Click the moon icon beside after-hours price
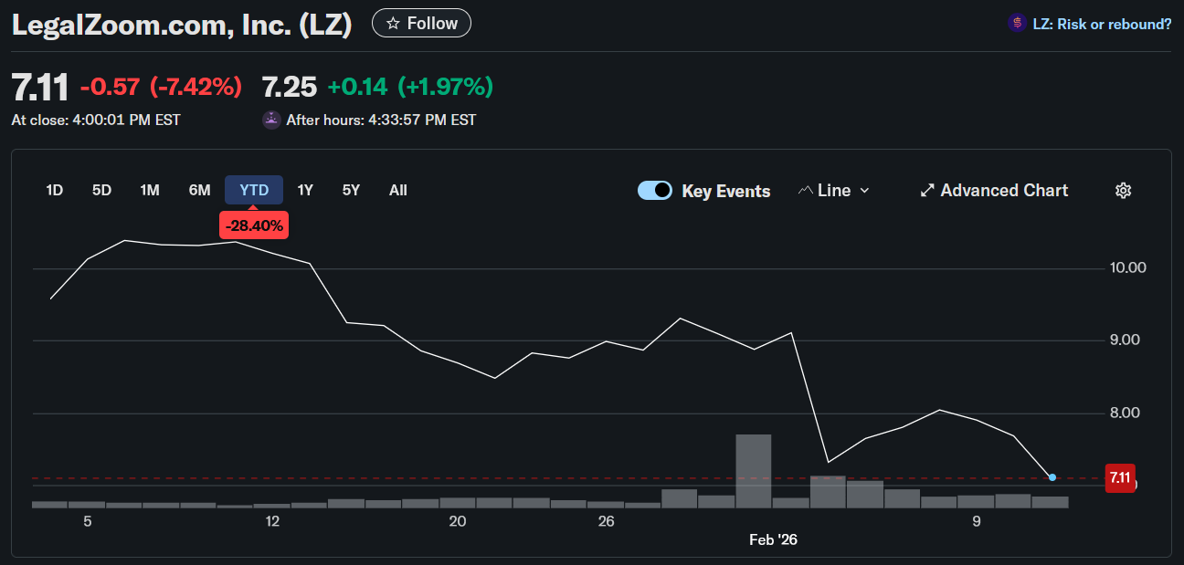 [x=270, y=120]
